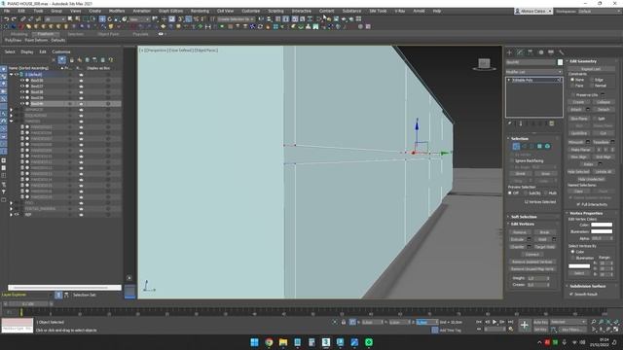
Task: Open the Utilities tab in command panel
Action: point(561,52)
